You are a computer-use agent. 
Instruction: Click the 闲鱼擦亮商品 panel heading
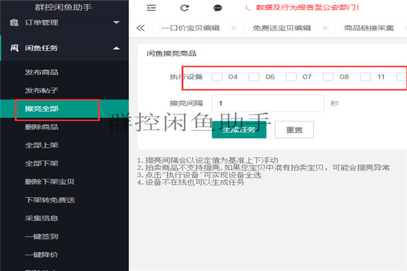[x=172, y=54]
